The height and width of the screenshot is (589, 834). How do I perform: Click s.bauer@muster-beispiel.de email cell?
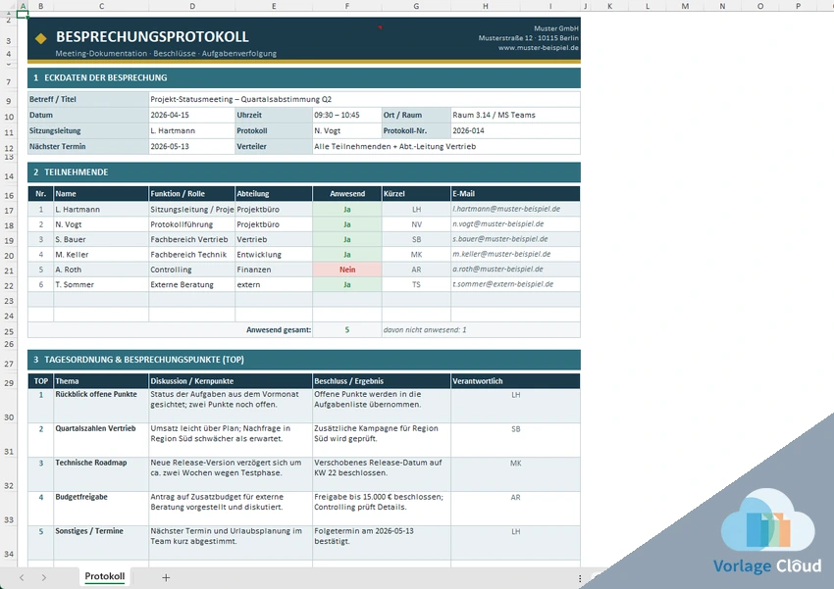pos(515,239)
